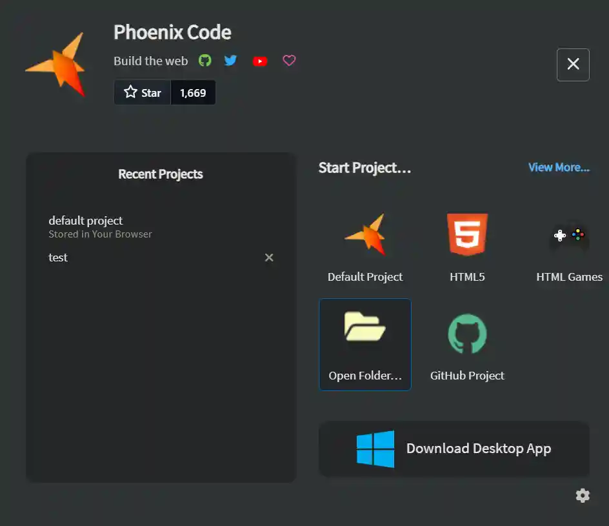609x526 pixels.
Task: Open the default project from Recent Projects
Action: (85, 221)
